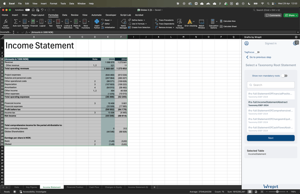Open the More Functions library

(x=86, y=24)
